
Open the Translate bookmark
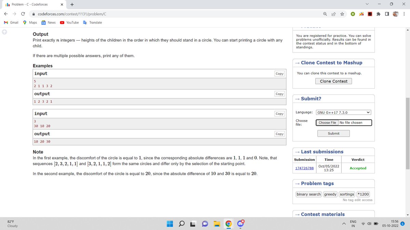click(x=92, y=22)
